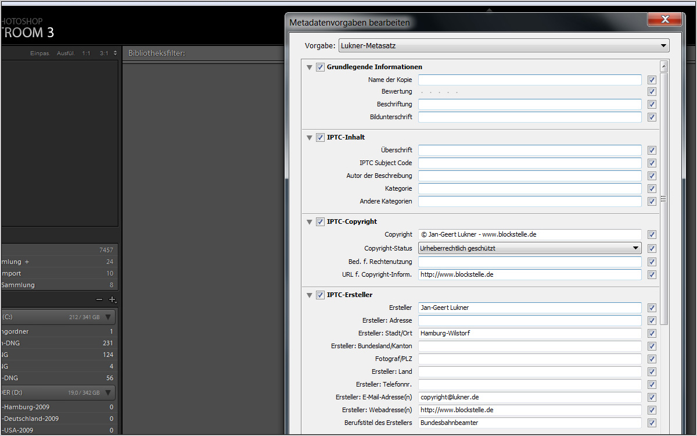The width and height of the screenshot is (697, 436).
Task: Click the plus icon to add a folder
Action: [113, 299]
